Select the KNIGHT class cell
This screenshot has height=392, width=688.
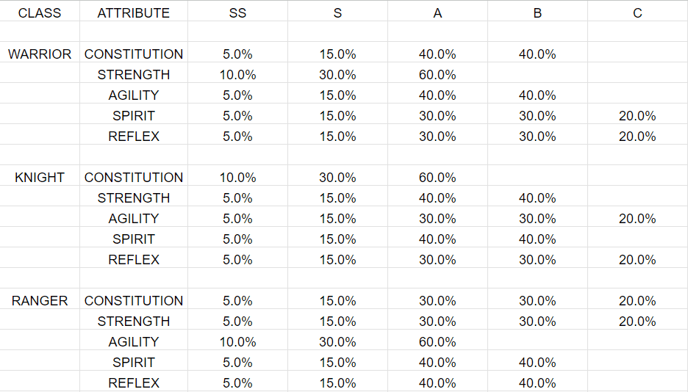point(40,178)
